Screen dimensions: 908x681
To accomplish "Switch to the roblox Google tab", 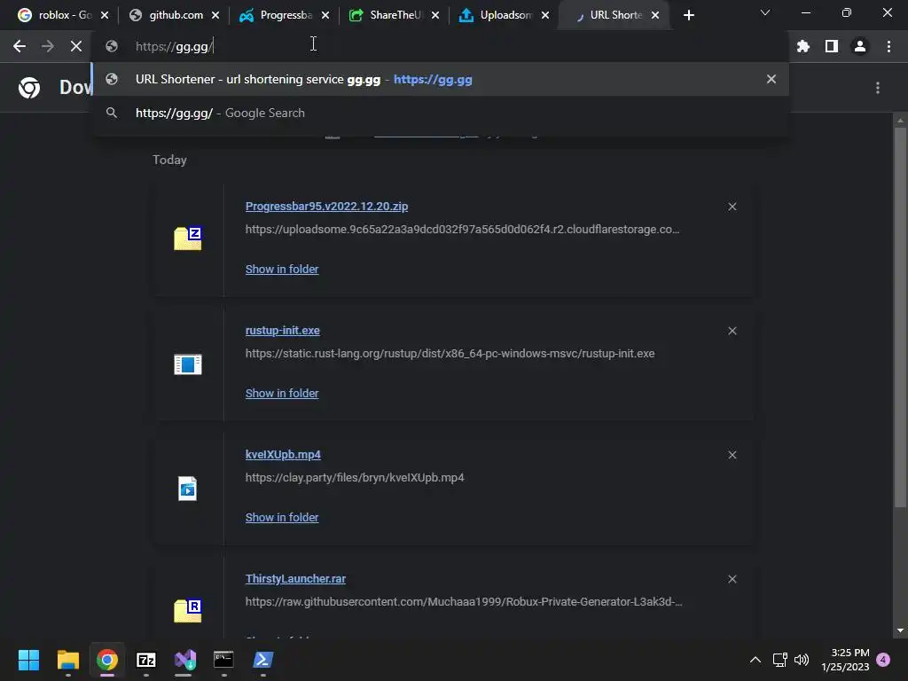I will pyautogui.click(x=54, y=15).
